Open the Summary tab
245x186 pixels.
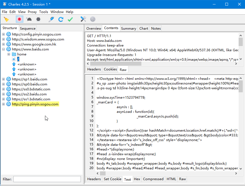pyautogui.click(x=129, y=29)
